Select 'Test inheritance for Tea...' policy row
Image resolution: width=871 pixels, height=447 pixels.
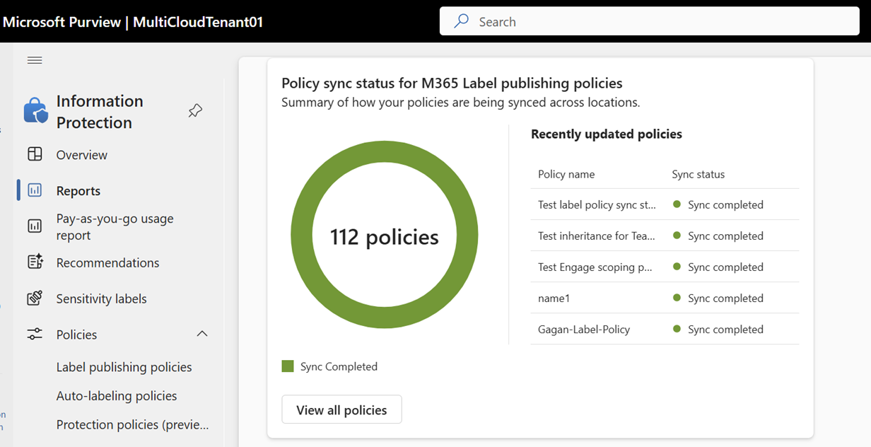(665, 236)
